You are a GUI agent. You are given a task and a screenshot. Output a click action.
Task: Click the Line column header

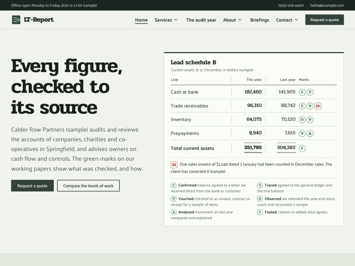pos(174,80)
